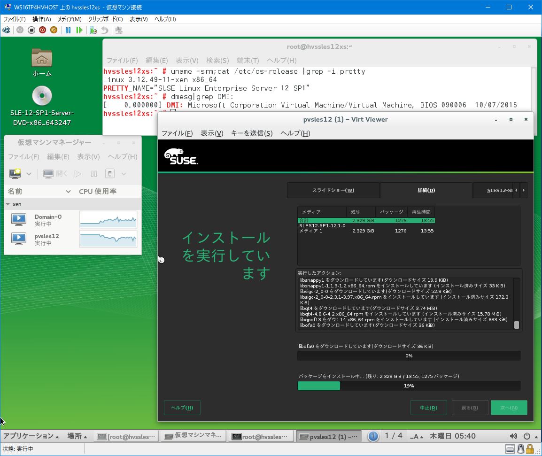542x456 pixels.
Task: Click the grayed revert arrow icon
Action: pos(105,30)
